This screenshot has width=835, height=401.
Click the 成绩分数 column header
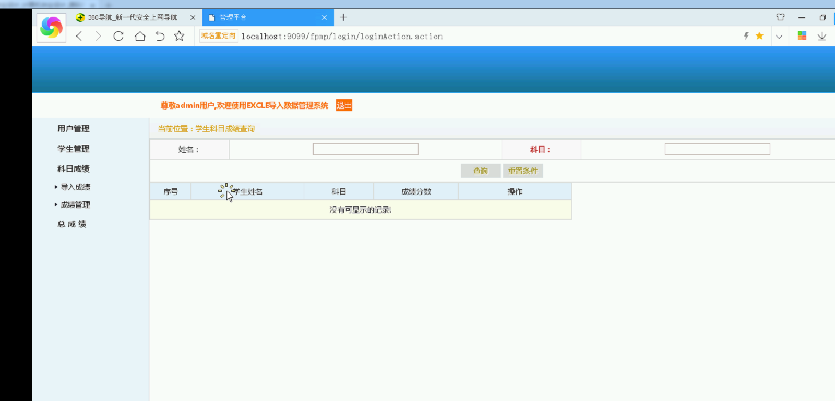(416, 192)
